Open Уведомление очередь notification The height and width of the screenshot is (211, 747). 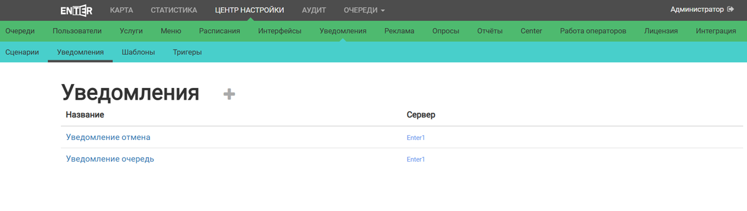click(110, 159)
